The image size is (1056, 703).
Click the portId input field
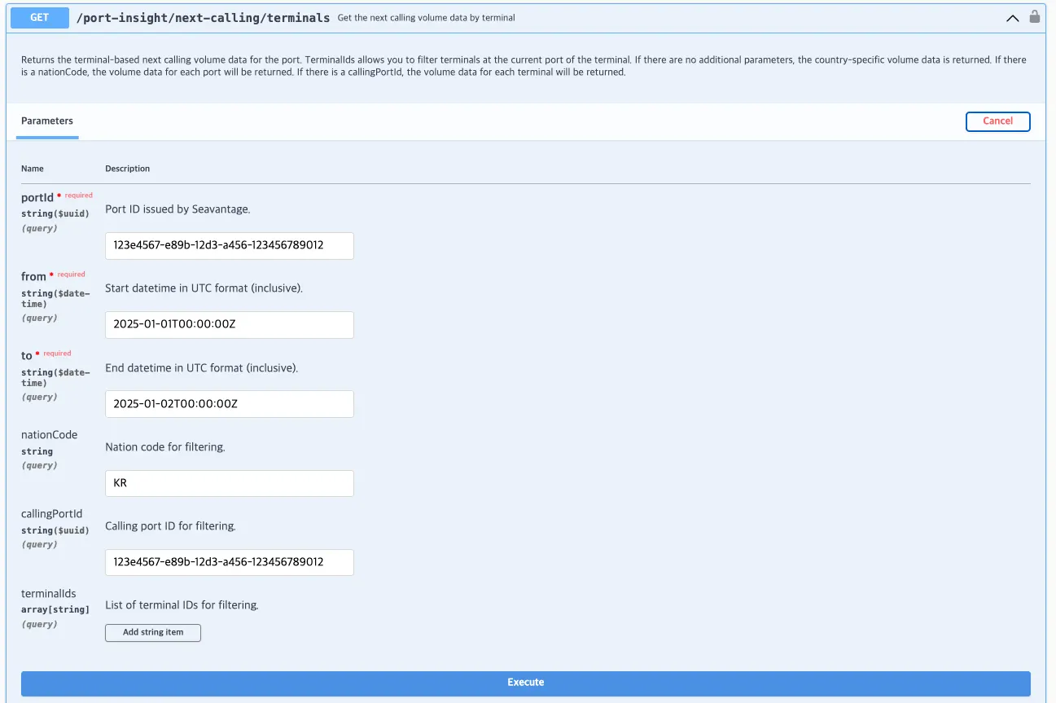pos(230,246)
